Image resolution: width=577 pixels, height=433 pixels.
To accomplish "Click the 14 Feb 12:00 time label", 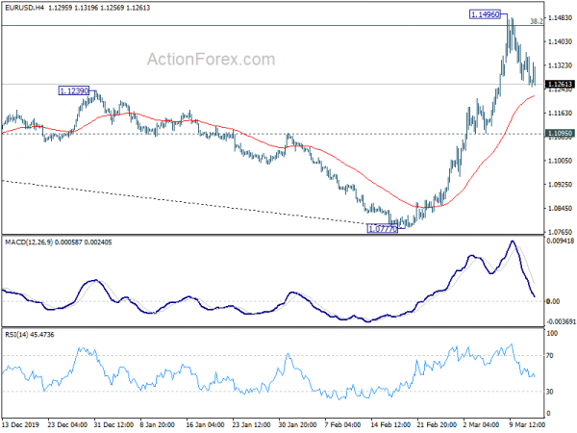I will pyautogui.click(x=390, y=424).
